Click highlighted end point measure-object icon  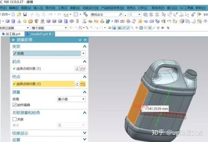click(x=83, y=84)
